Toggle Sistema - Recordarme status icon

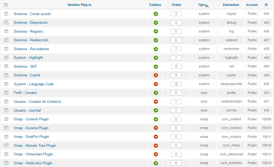point(156,49)
